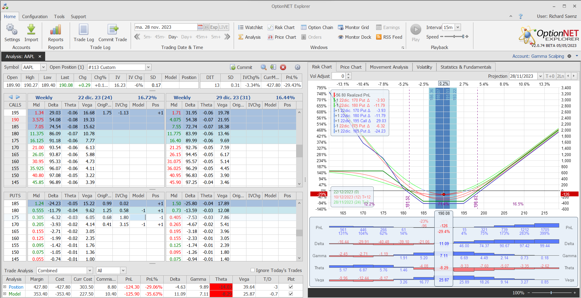Open the Trade Analysis Combined dropdown
This screenshot has height=298, width=581.
point(90,270)
